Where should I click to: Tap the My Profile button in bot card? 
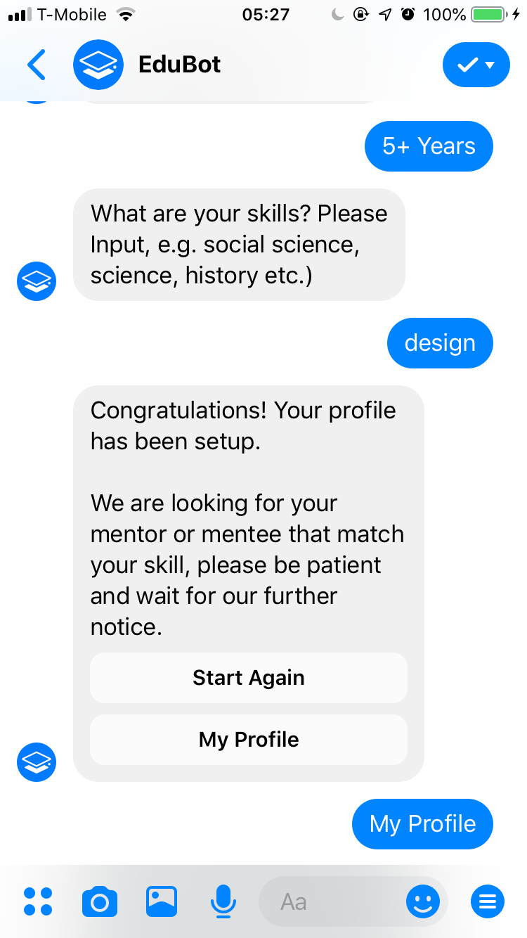(249, 740)
